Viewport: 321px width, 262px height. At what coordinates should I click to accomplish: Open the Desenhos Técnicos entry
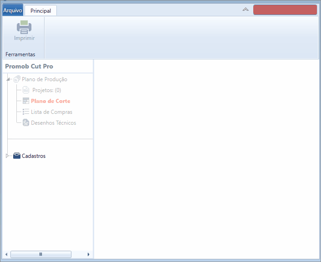tap(54, 123)
